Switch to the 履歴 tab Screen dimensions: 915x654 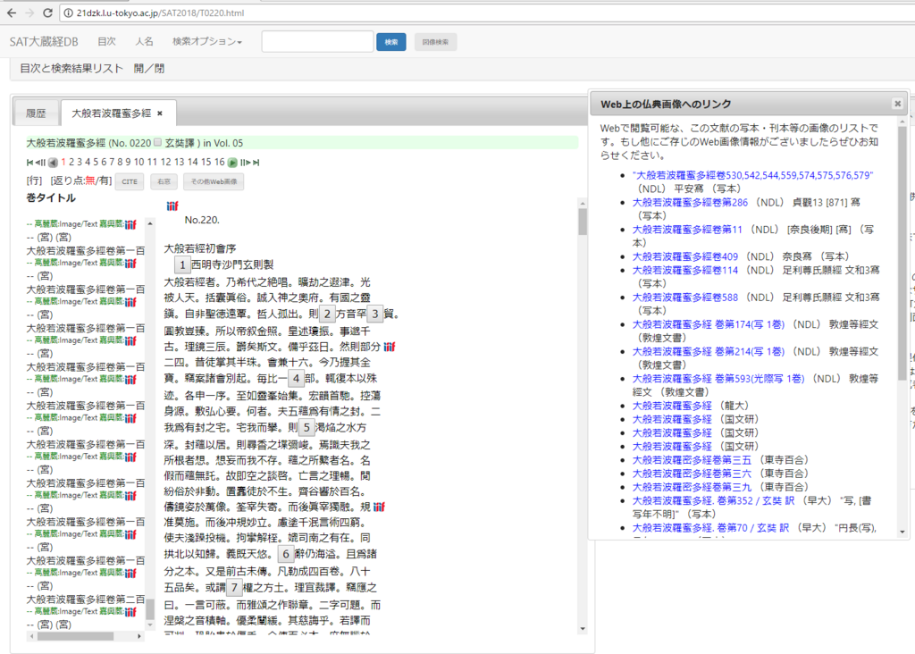click(x=36, y=113)
